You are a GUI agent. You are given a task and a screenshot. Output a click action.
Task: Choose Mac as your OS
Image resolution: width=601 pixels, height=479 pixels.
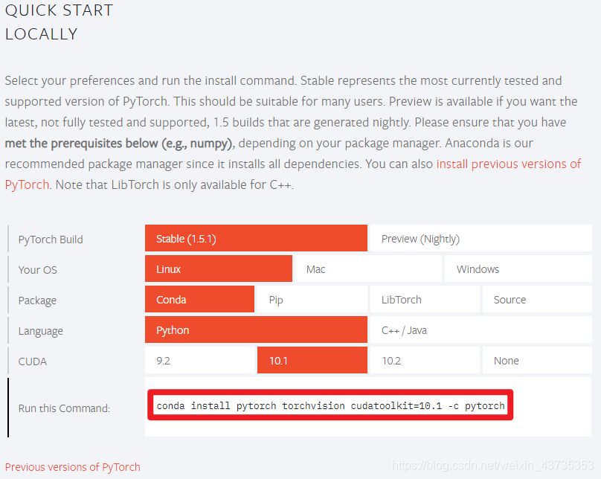pyautogui.click(x=368, y=269)
